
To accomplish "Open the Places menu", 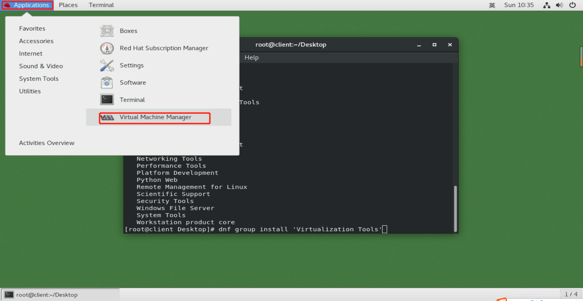I will click(x=68, y=5).
